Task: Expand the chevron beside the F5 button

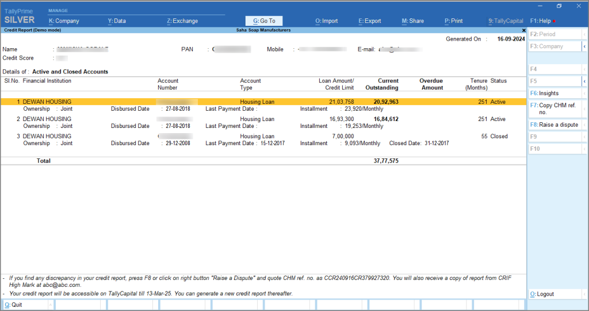Action: coord(585,81)
